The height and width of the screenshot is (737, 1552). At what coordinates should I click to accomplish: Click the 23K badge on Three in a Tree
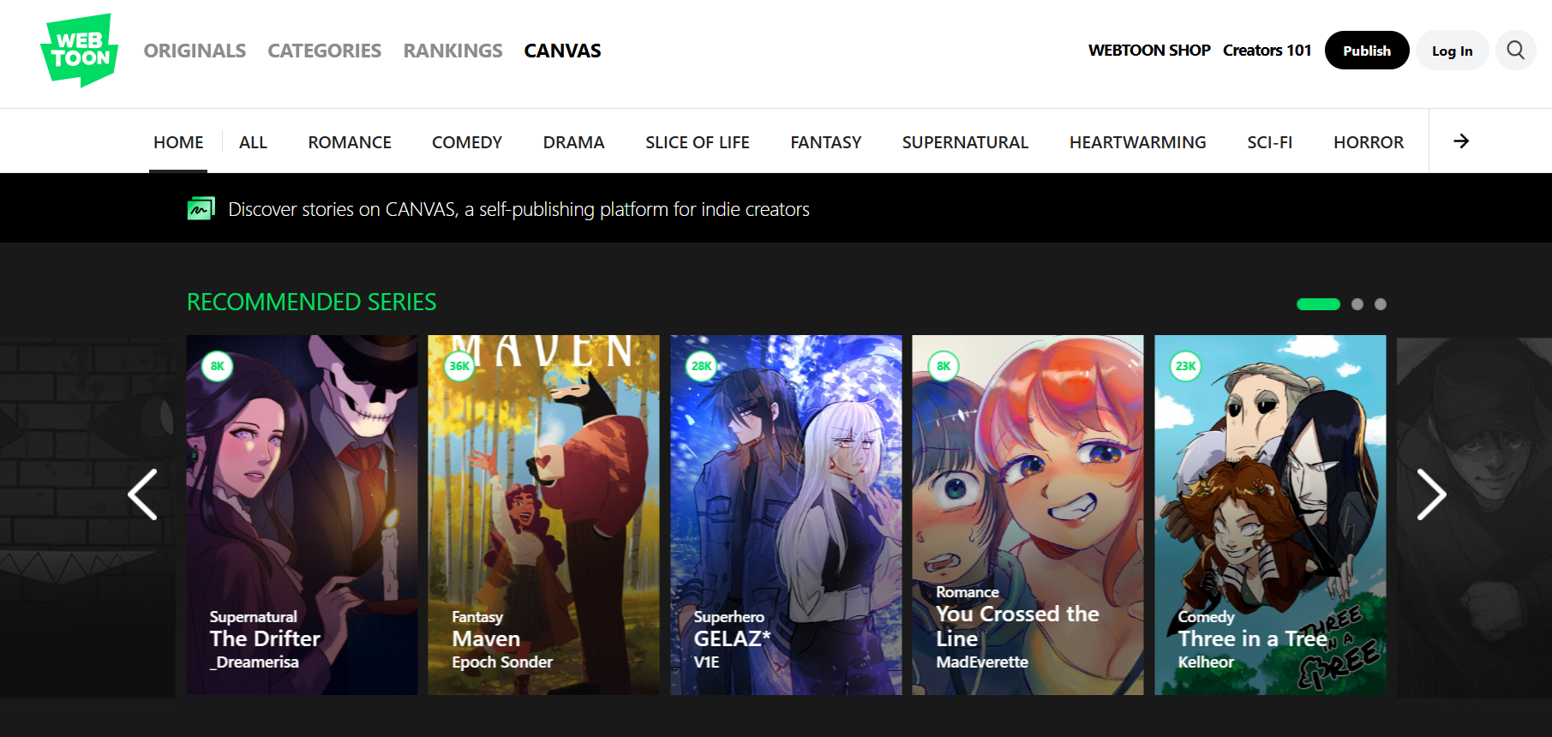[x=1186, y=366]
